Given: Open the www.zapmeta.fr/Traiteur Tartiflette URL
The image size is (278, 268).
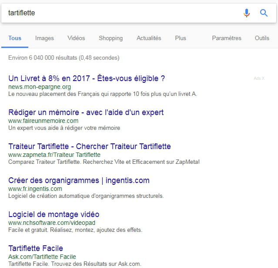Looking at the screenshot, I should point(54,155).
